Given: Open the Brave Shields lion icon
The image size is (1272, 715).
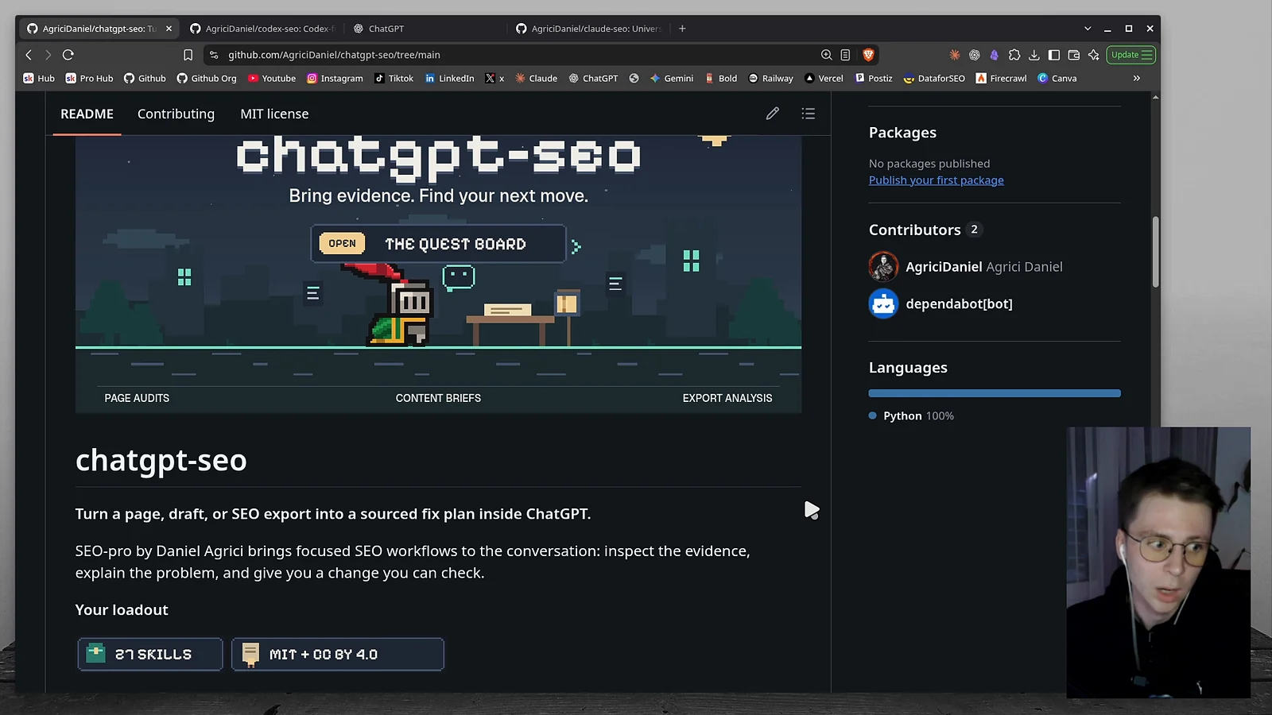Looking at the screenshot, I should (868, 55).
